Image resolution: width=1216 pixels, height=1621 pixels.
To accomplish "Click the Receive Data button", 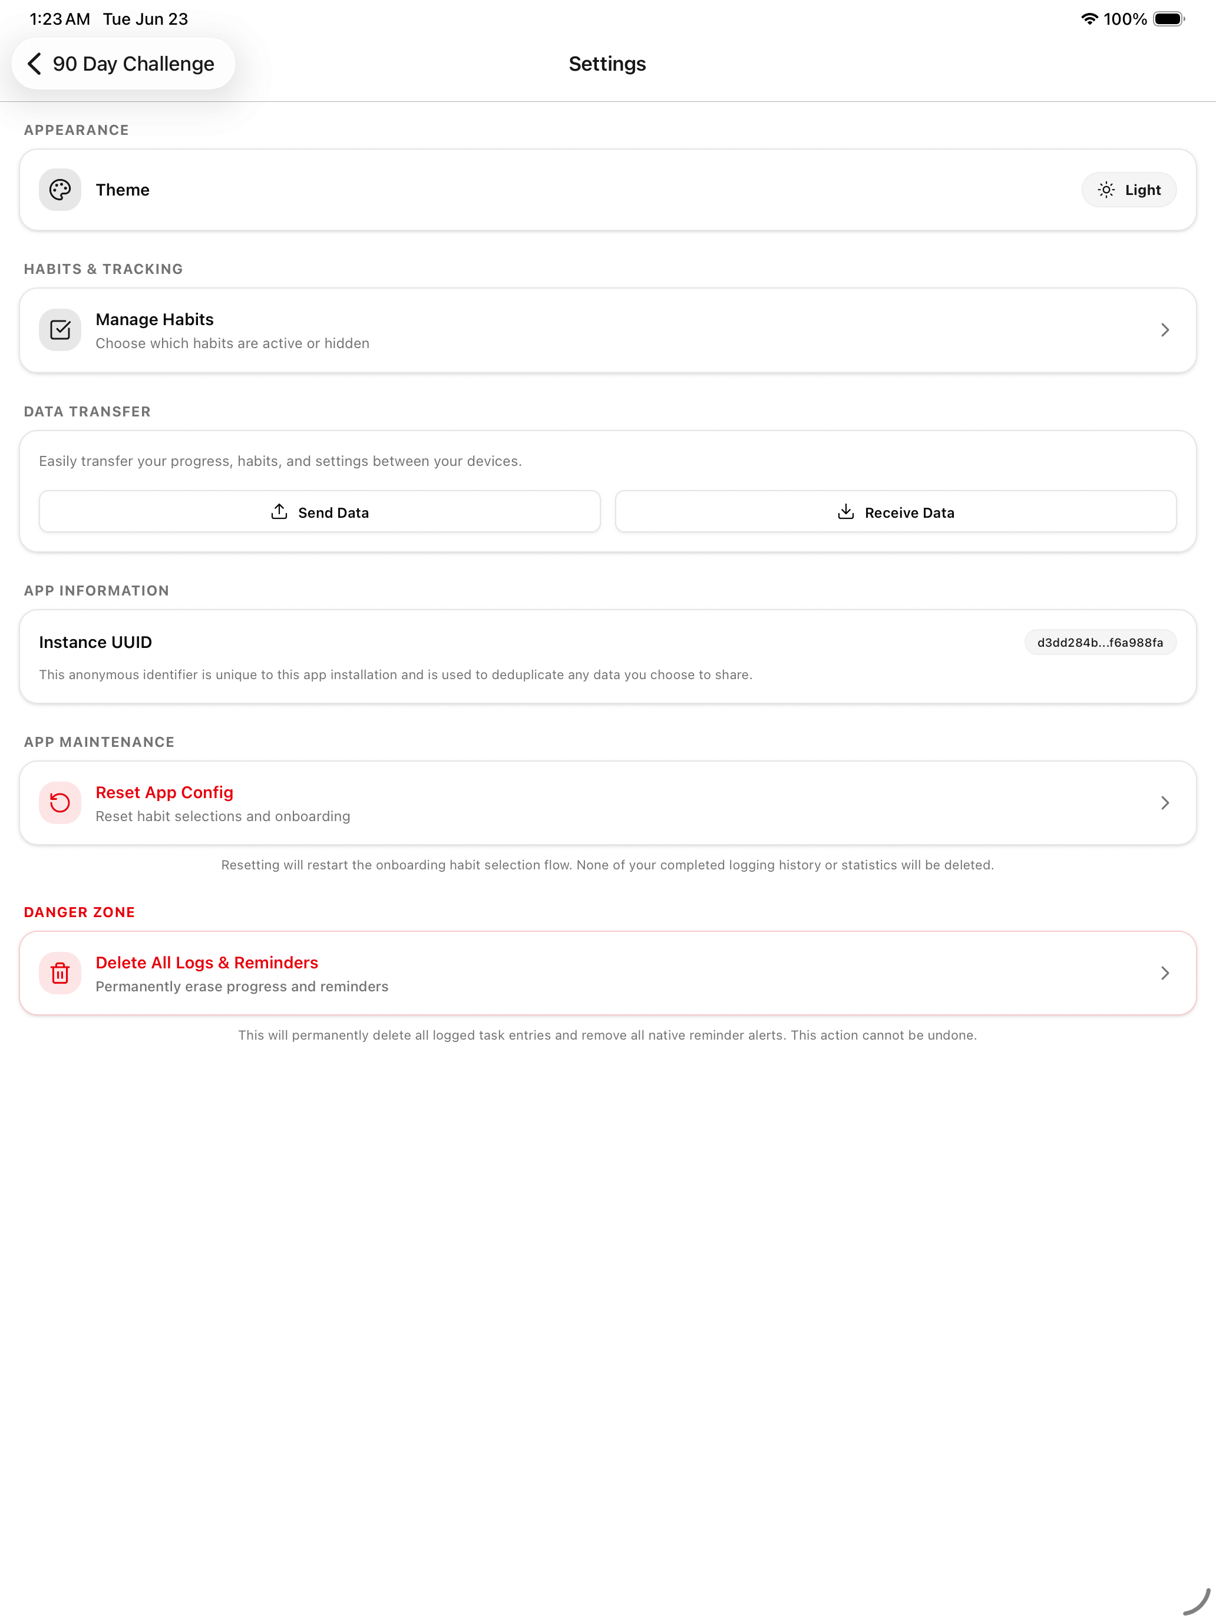I will coord(896,511).
